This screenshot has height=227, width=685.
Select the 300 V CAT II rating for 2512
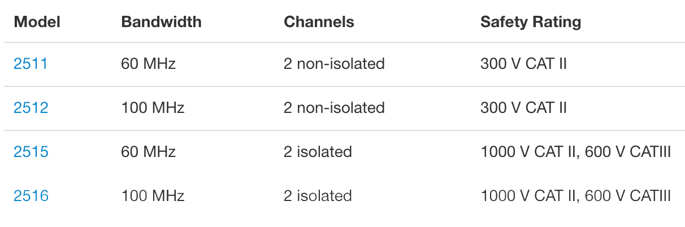point(523,108)
